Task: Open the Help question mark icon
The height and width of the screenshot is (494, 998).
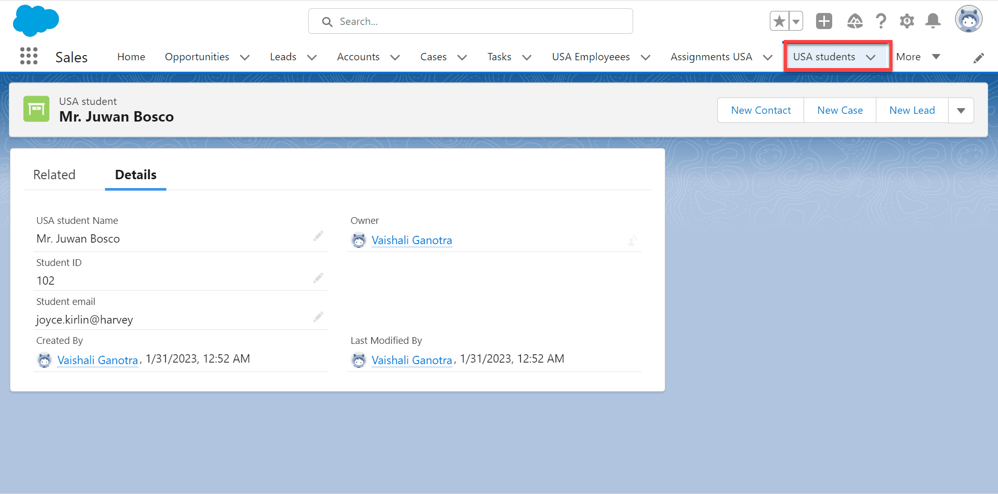Action: coord(881,21)
